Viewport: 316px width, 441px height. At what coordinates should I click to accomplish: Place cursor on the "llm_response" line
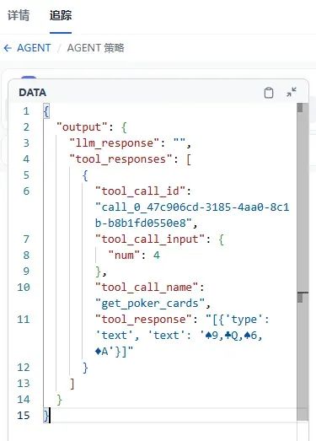click(131, 143)
